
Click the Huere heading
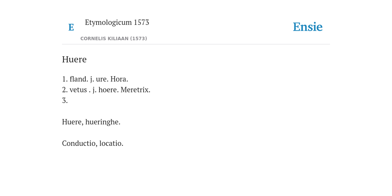tap(74, 59)
